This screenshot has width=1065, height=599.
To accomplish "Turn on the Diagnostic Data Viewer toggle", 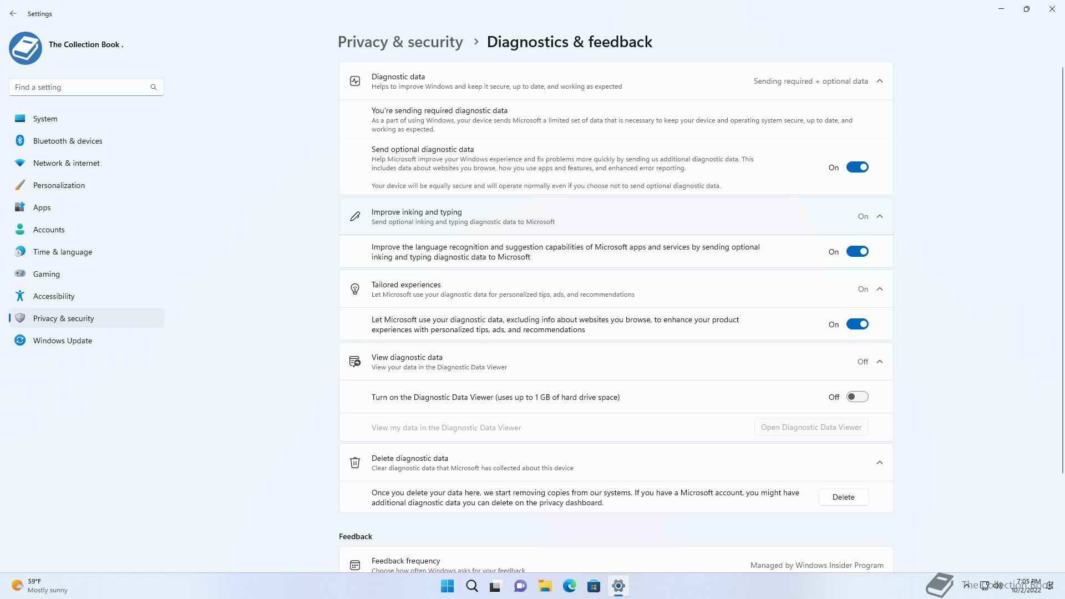I will tap(857, 397).
